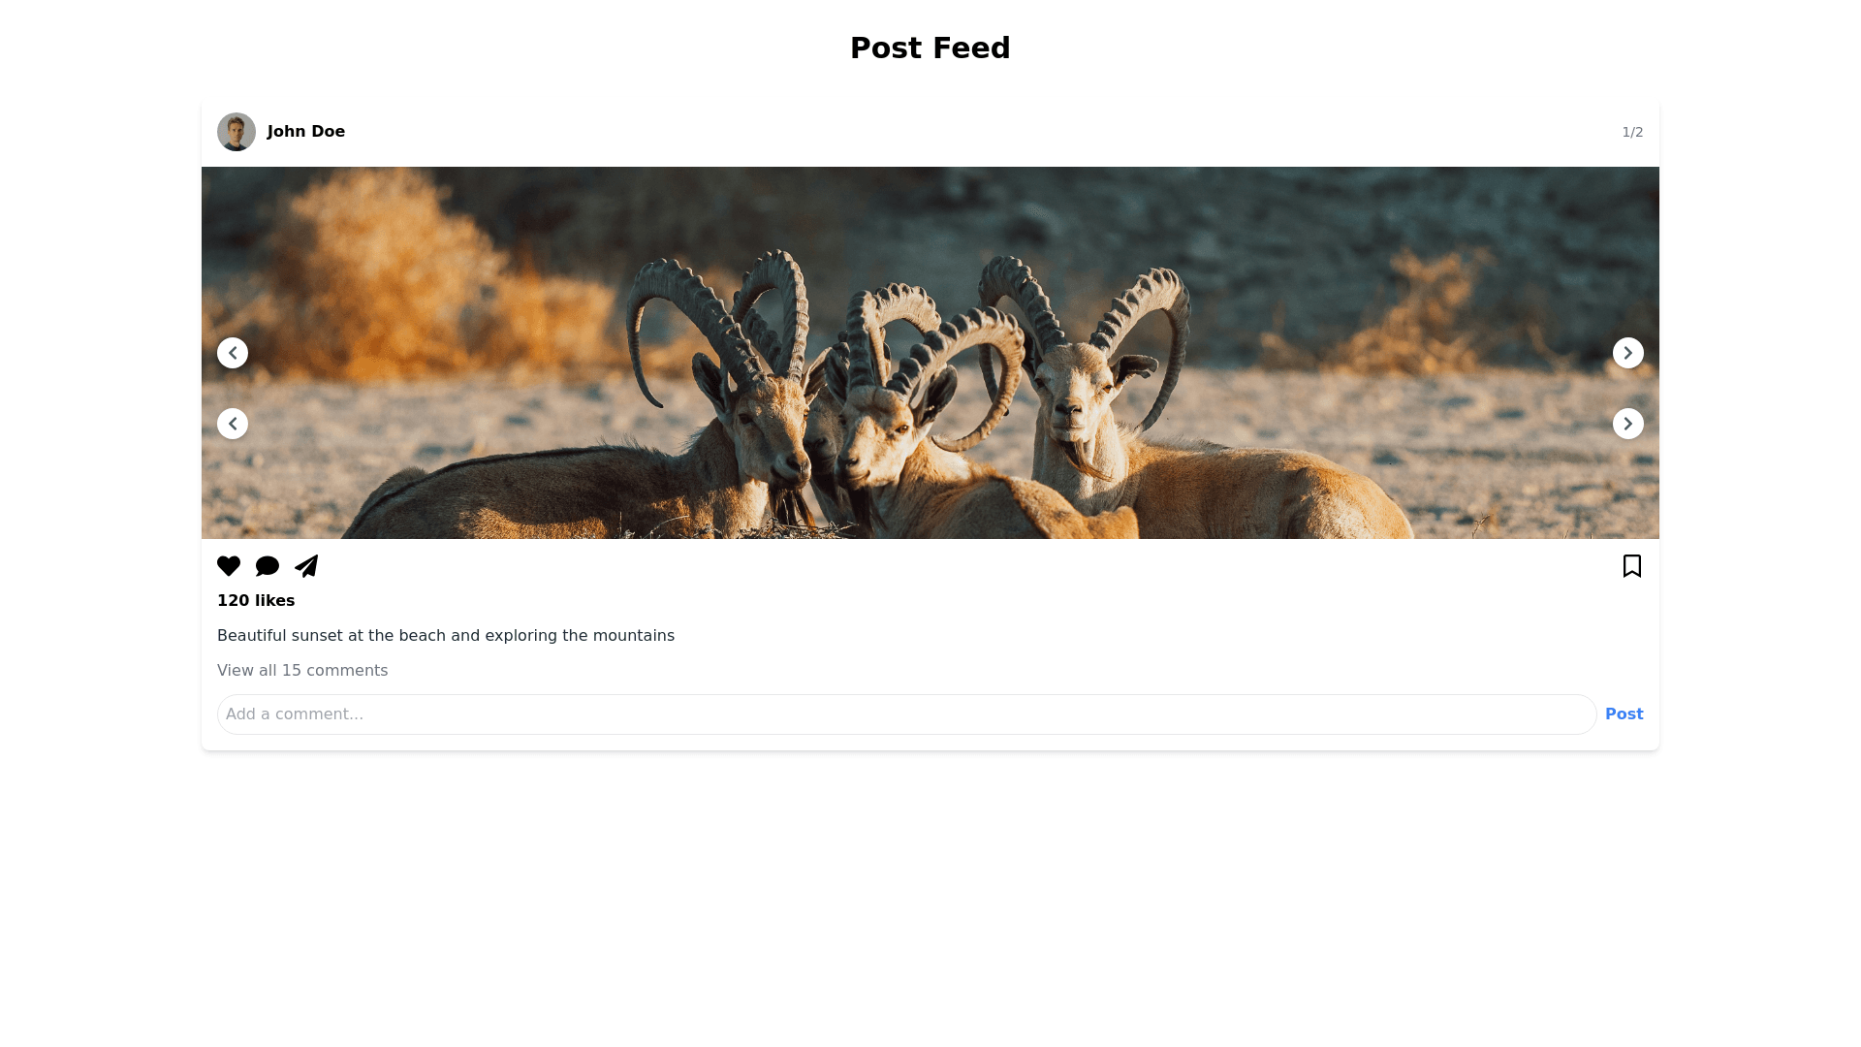The image size is (1861, 1047).
Task: Like the post with the heart icon
Action: coord(229,566)
